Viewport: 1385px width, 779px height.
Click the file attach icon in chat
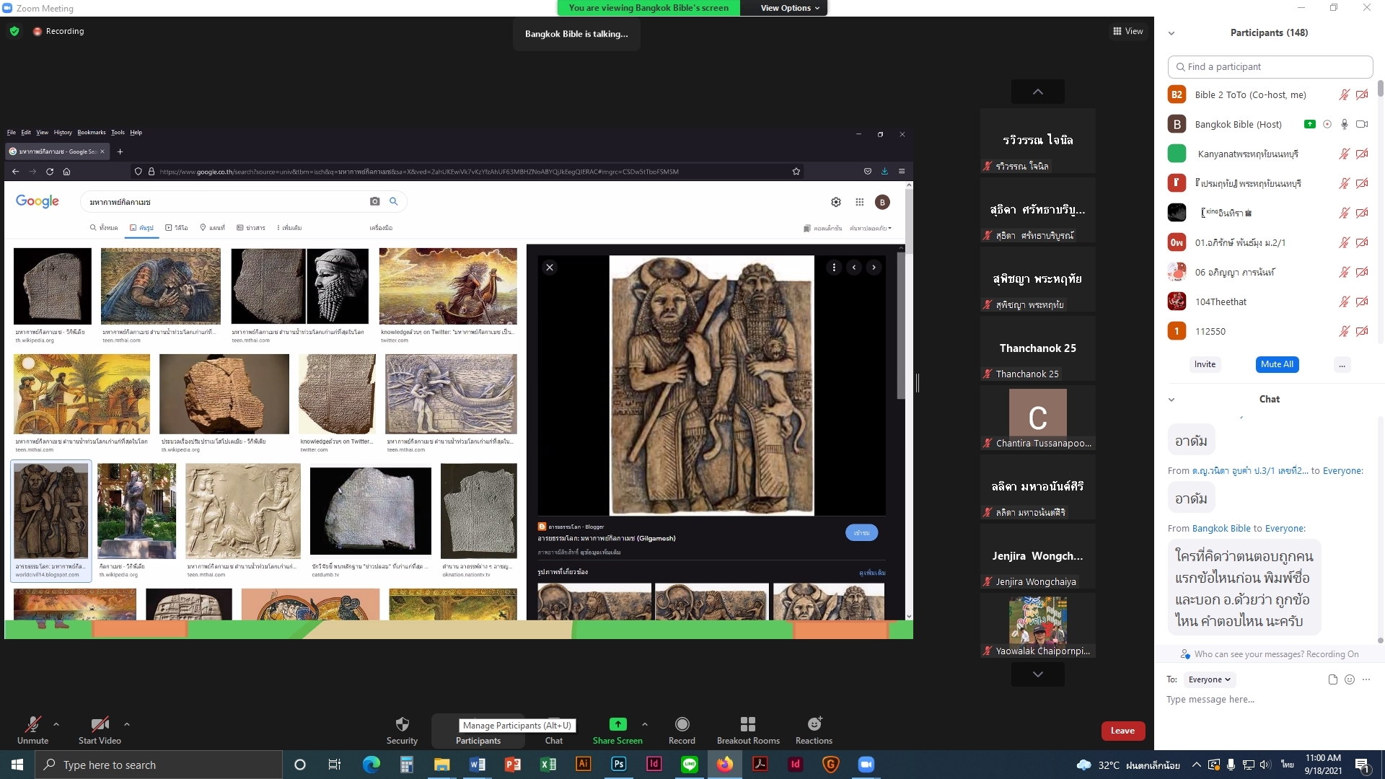coord(1332,679)
